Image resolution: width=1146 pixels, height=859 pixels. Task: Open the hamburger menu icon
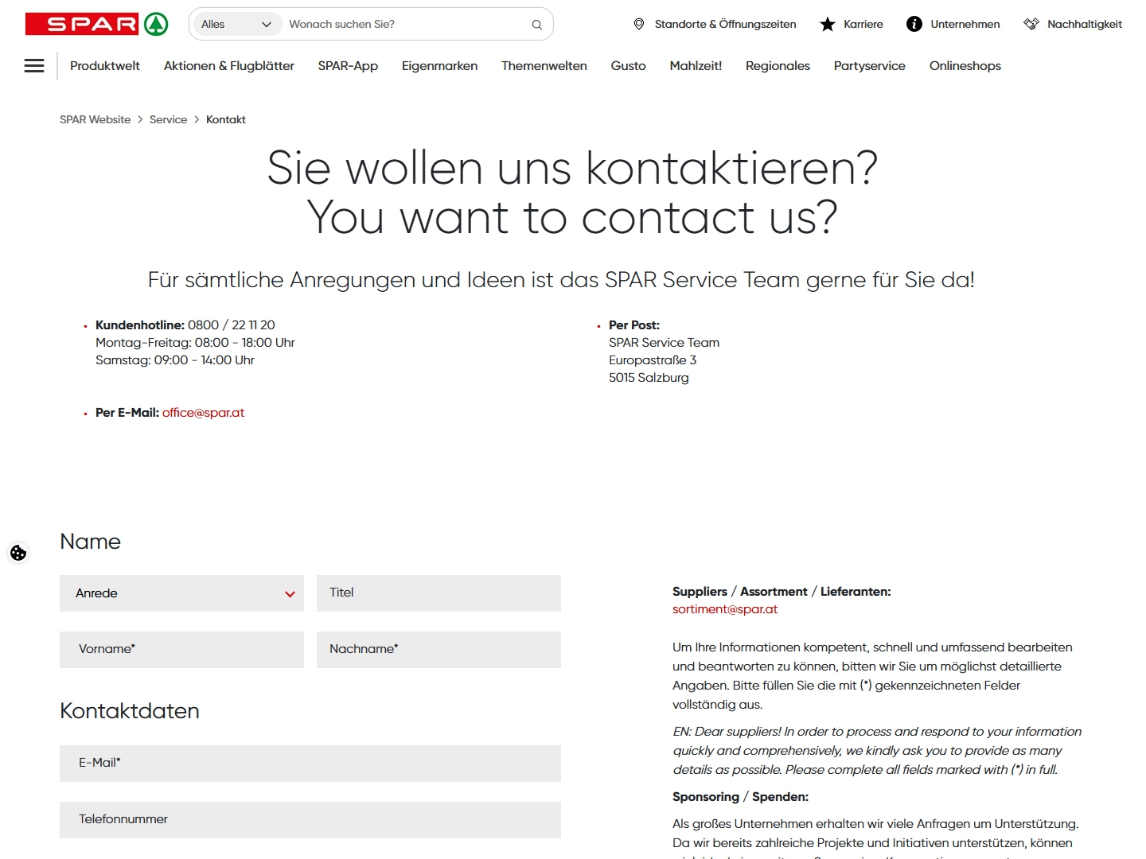[34, 66]
